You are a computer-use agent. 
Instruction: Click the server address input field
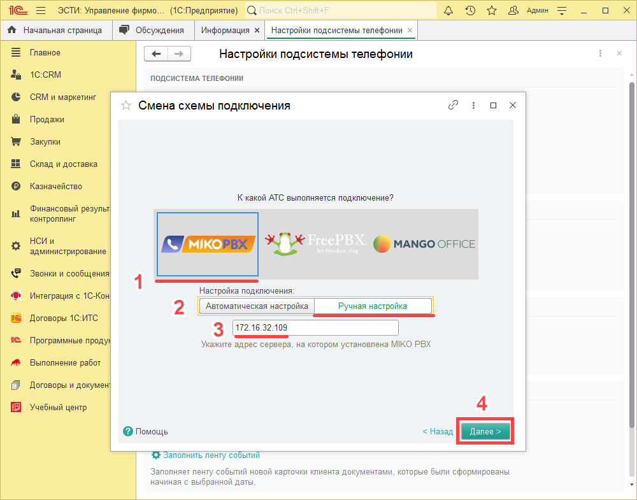pyautogui.click(x=315, y=327)
